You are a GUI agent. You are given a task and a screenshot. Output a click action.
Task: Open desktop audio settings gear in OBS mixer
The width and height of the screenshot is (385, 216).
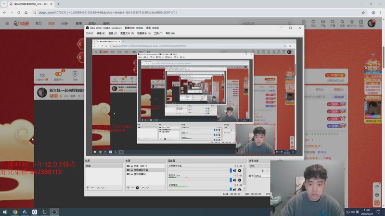pyautogui.click(x=240, y=189)
